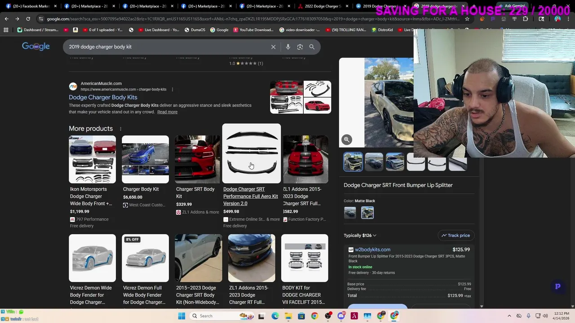Reload the Google search page
This screenshot has width=575, height=323.
pyautogui.click(x=28, y=19)
